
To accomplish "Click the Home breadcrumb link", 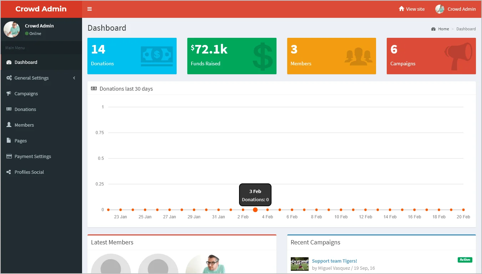I will (443, 29).
